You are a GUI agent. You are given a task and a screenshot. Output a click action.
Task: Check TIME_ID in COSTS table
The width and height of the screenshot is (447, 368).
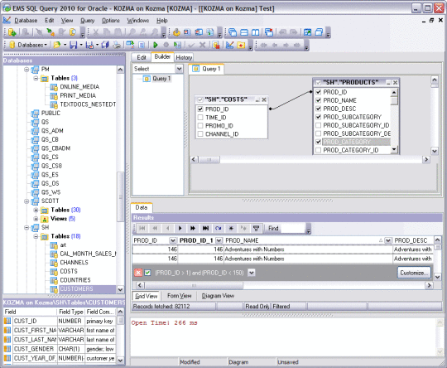(200, 118)
